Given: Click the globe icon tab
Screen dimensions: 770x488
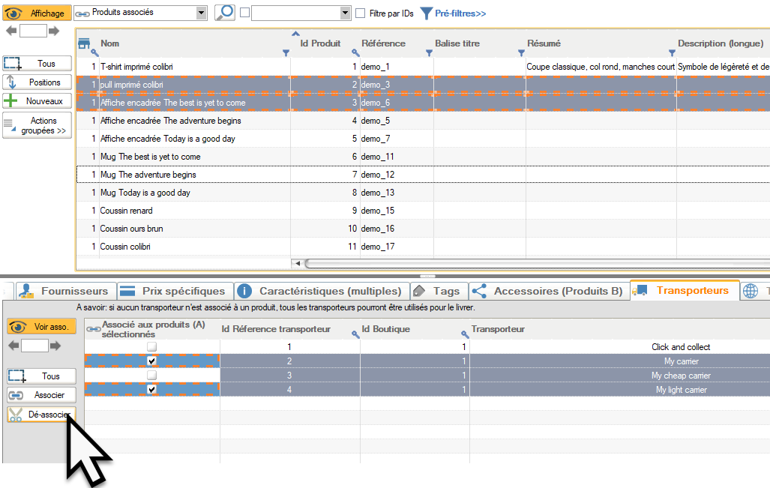Looking at the screenshot, I should tap(751, 291).
